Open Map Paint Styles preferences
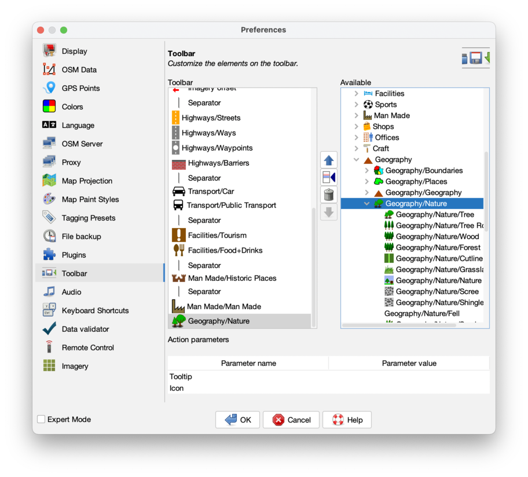The height and width of the screenshot is (477, 528). click(90, 199)
